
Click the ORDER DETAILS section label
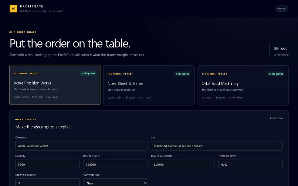tap(26, 119)
